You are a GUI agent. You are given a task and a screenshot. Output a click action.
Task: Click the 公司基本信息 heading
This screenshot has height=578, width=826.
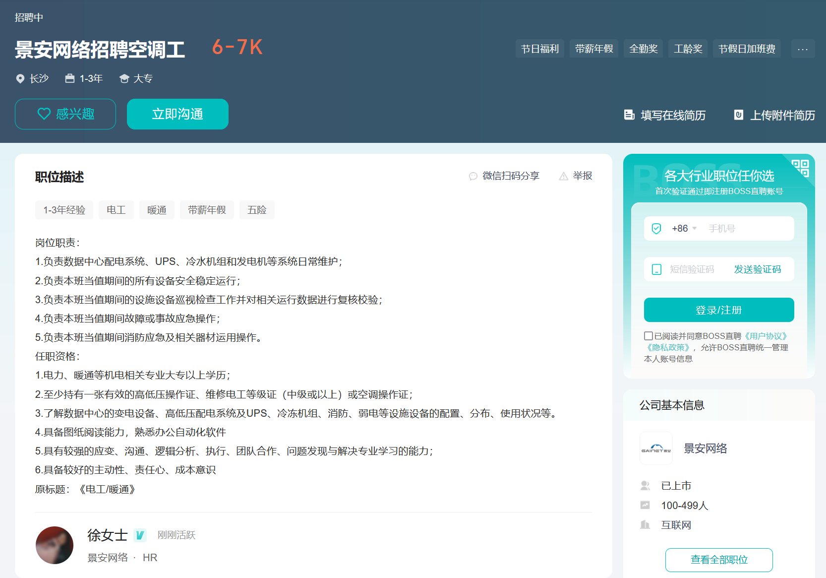point(672,405)
